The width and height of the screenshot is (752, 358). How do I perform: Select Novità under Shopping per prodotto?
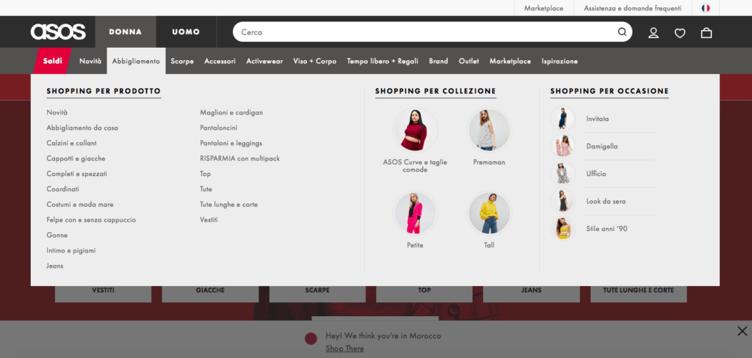pos(57,112)
